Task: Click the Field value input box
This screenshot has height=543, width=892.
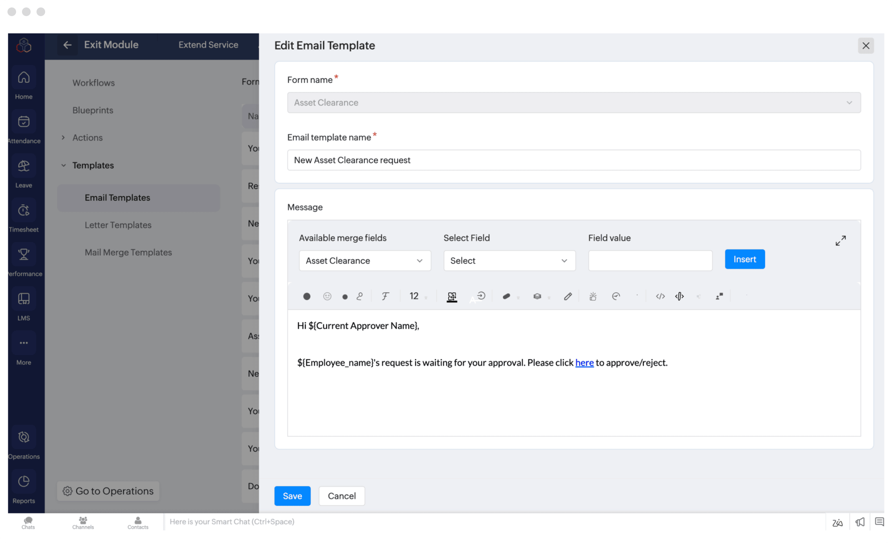Action: point(650,261)
